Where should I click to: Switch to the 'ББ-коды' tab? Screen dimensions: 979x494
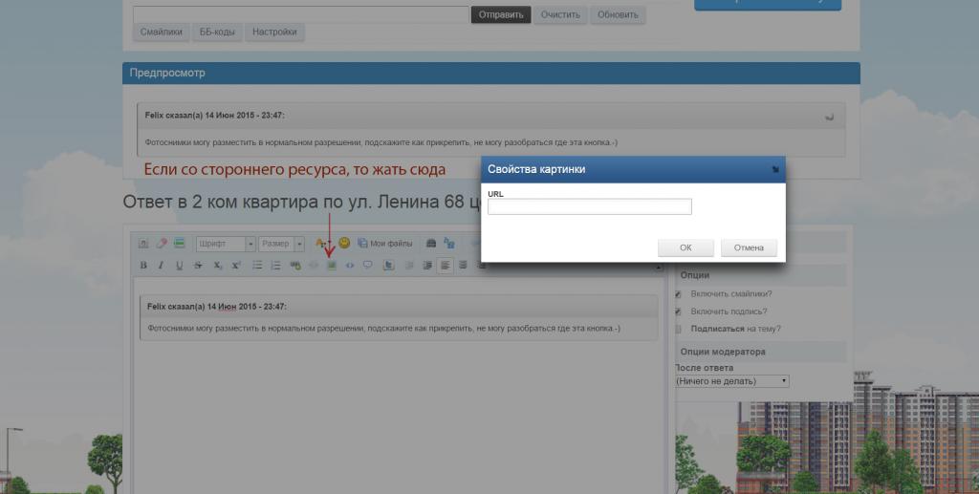tap(217, 32)
